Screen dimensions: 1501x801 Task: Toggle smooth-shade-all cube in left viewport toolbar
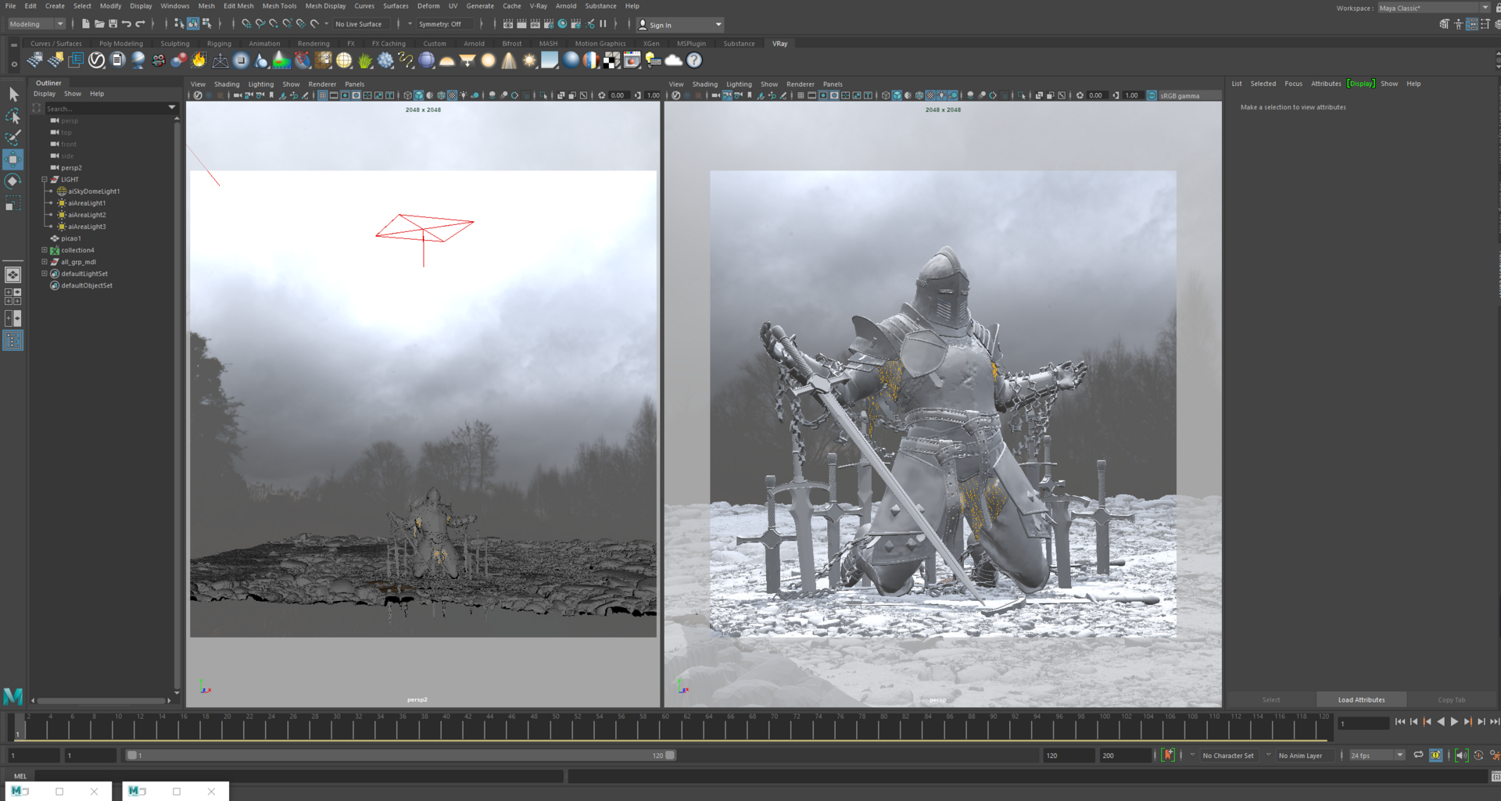click(x=418, y=95)
